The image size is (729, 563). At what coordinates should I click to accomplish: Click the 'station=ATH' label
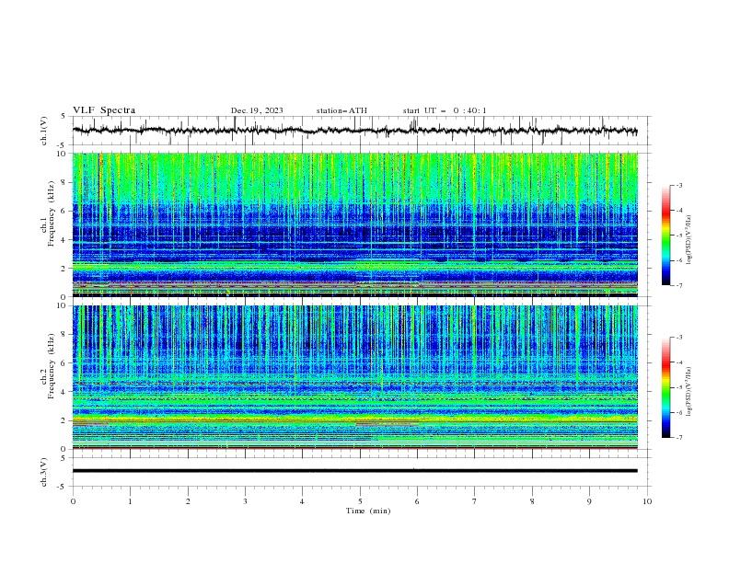341,110
